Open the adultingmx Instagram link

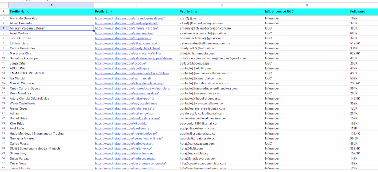tap(122, 68)
